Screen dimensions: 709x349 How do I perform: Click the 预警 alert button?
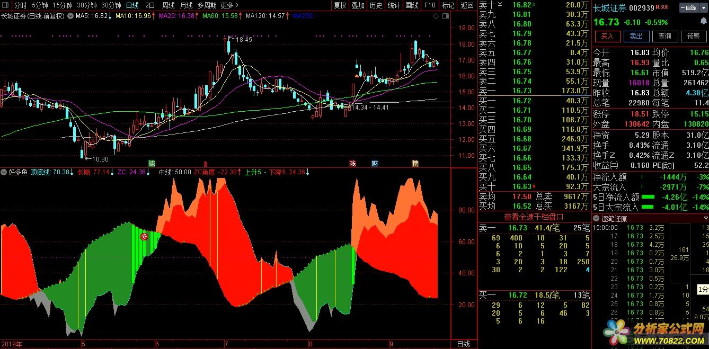click(x=693, y=36)
